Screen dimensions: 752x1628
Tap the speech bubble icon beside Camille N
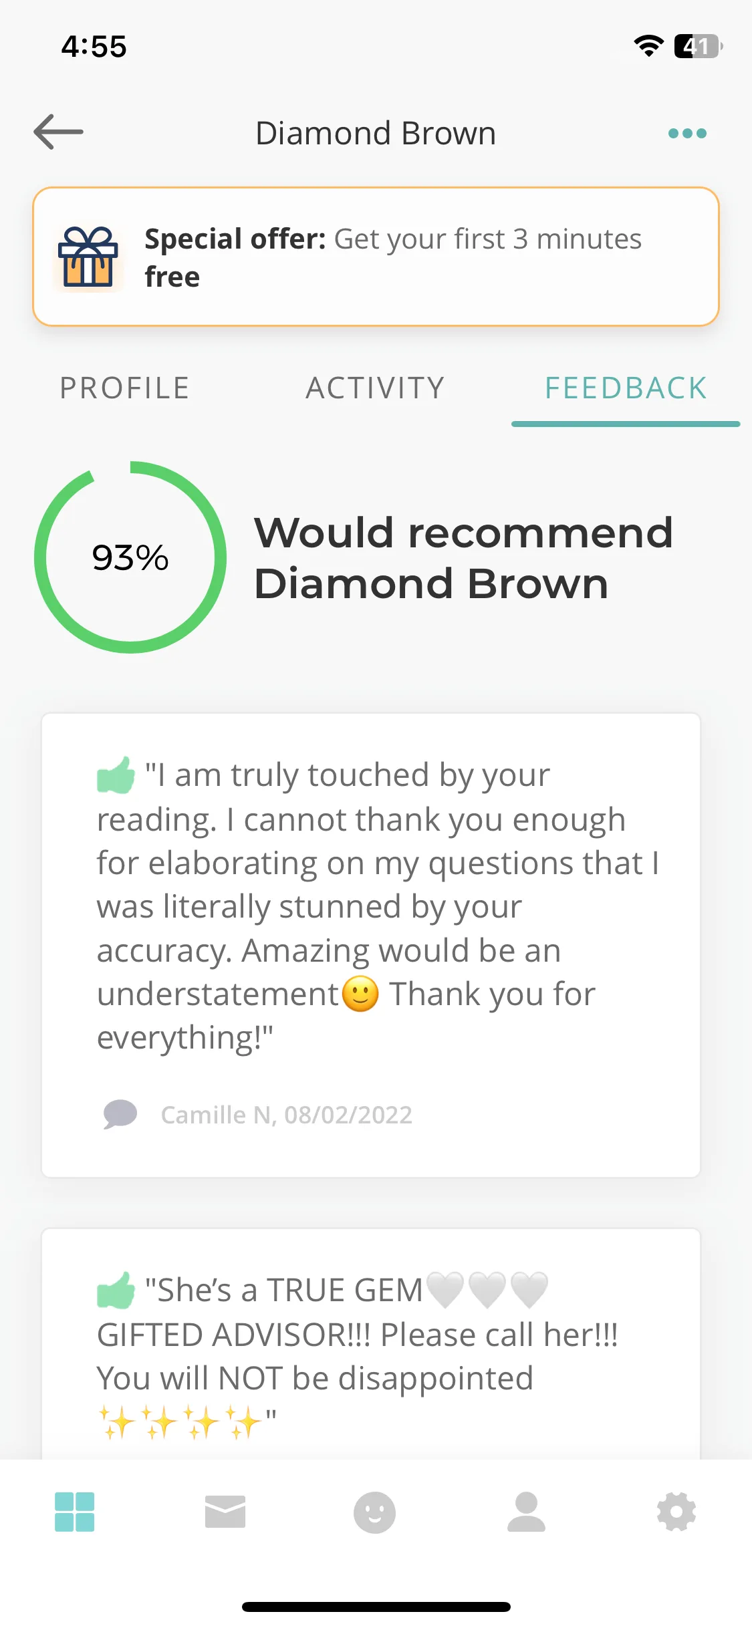click(120, 1114)
